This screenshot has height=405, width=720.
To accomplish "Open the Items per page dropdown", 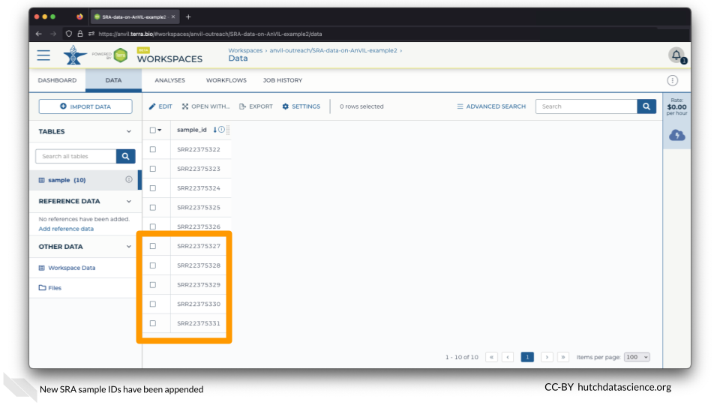I will [x=637, y=357].
